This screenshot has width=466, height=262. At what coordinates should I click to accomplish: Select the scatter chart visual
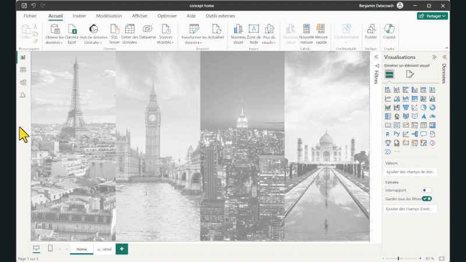[415, 108]
